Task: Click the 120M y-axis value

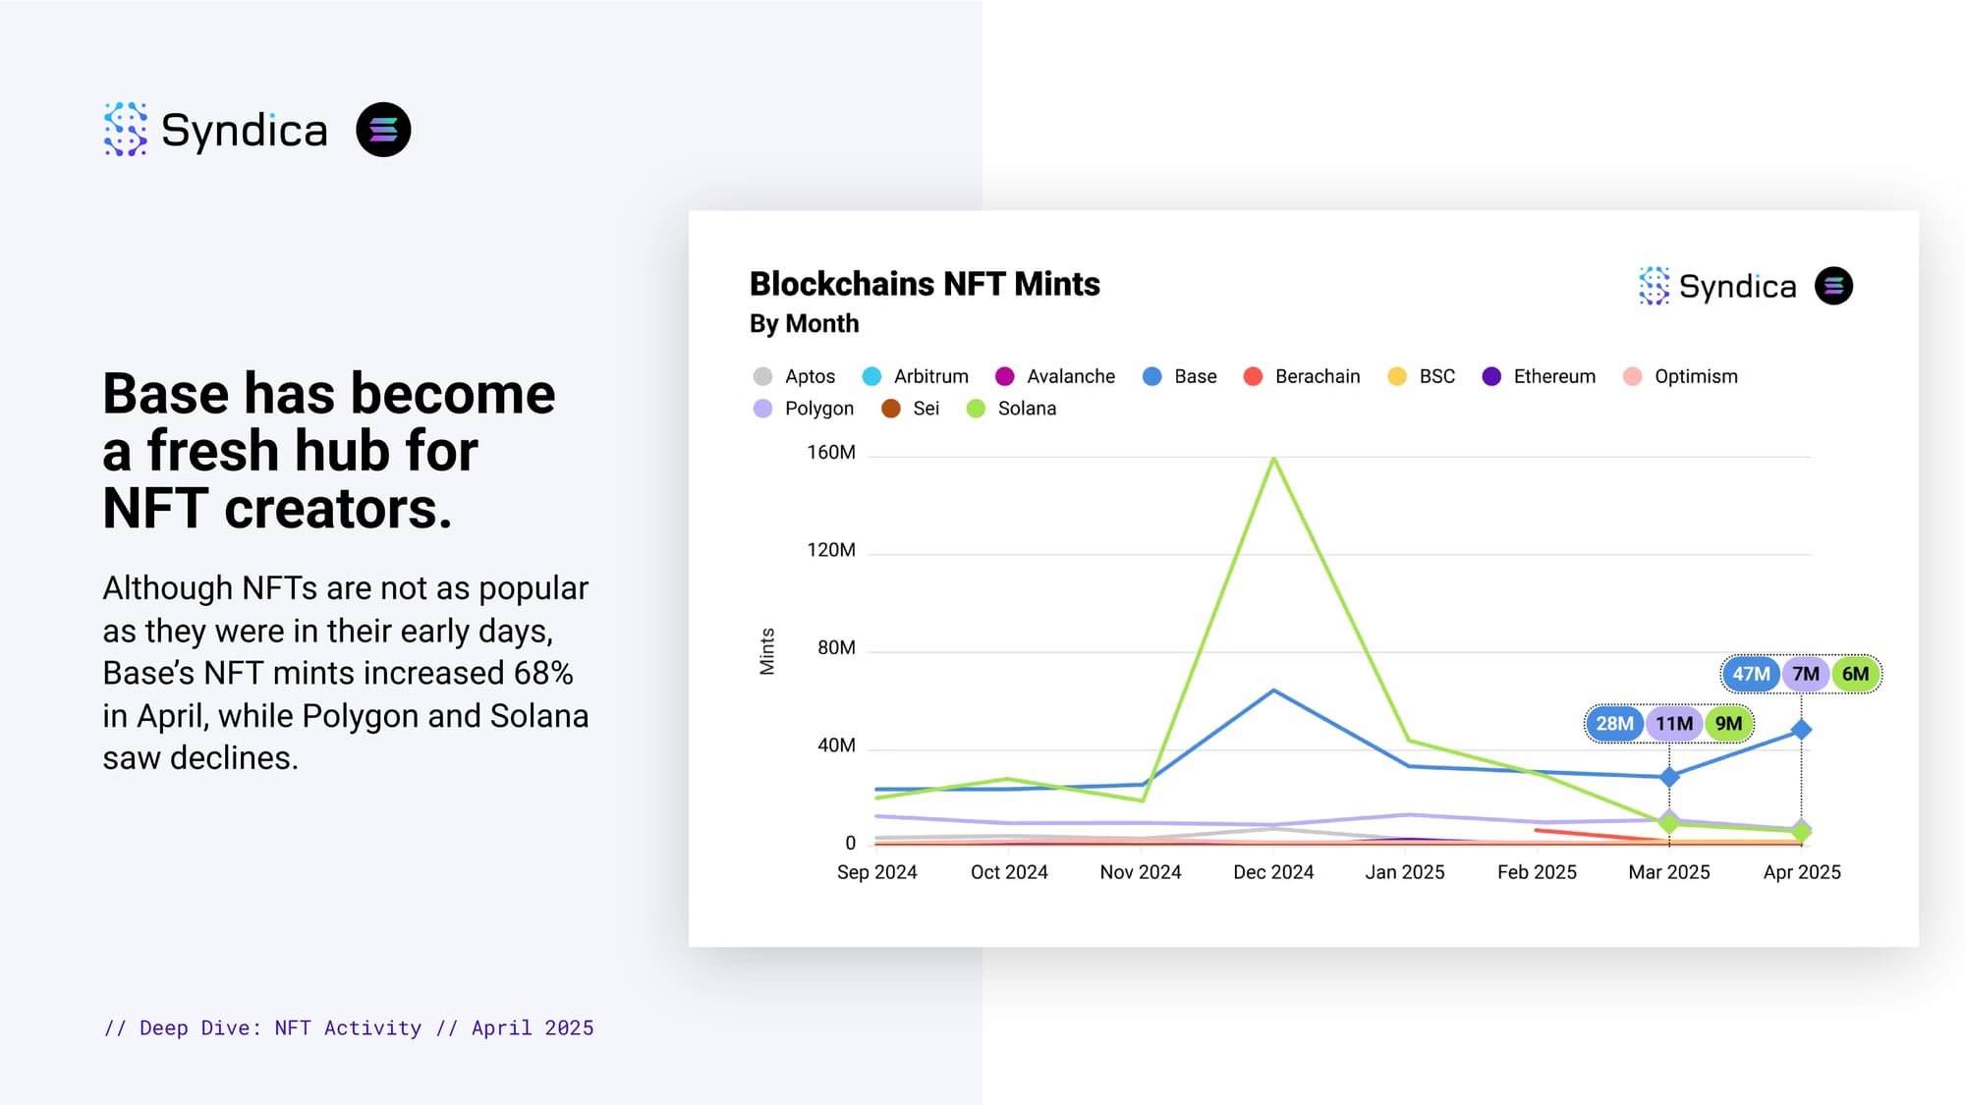Action: click(831, 550)
